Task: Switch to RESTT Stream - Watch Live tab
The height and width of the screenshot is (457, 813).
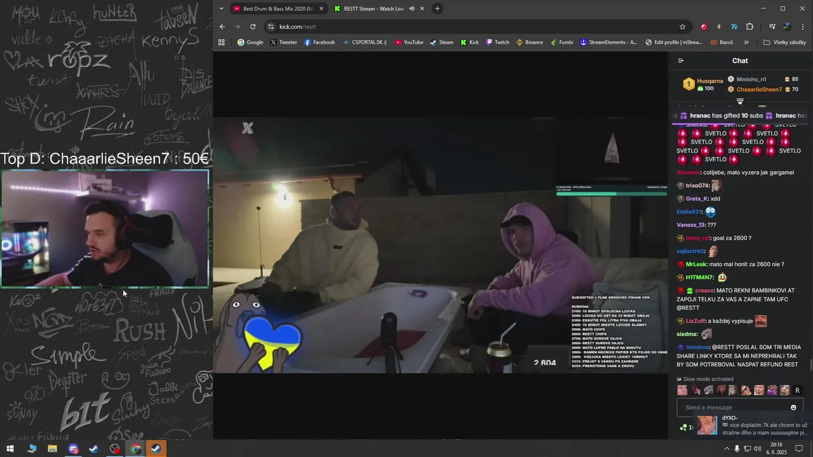Action: pos(380,9)
